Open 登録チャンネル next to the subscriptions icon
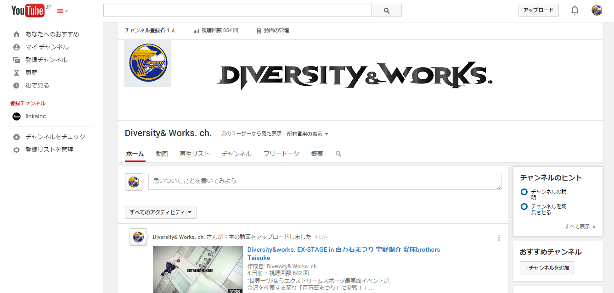 [46, 60]
